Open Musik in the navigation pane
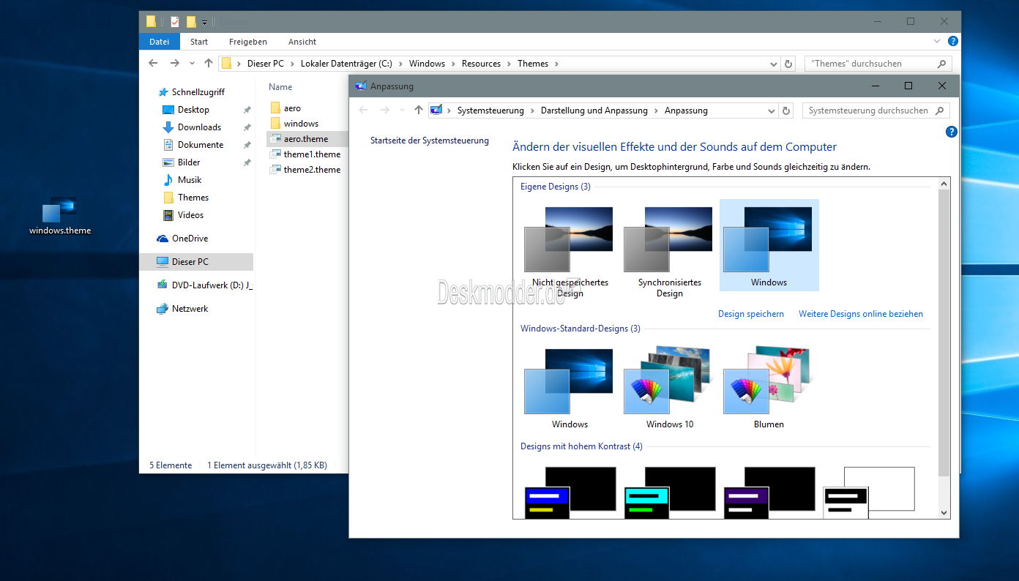The height and width of the screenshot is (581, 1019). (x=190, y=180)
